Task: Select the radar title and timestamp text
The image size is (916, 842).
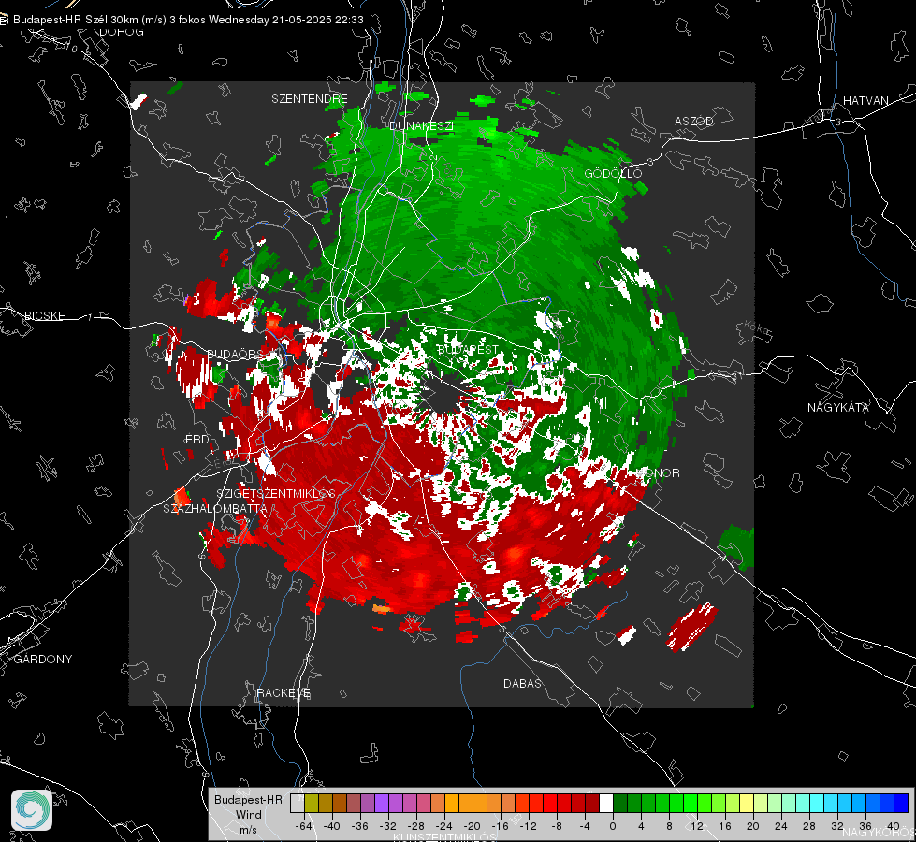Action: pyautogui.click(x=188, y=20)
